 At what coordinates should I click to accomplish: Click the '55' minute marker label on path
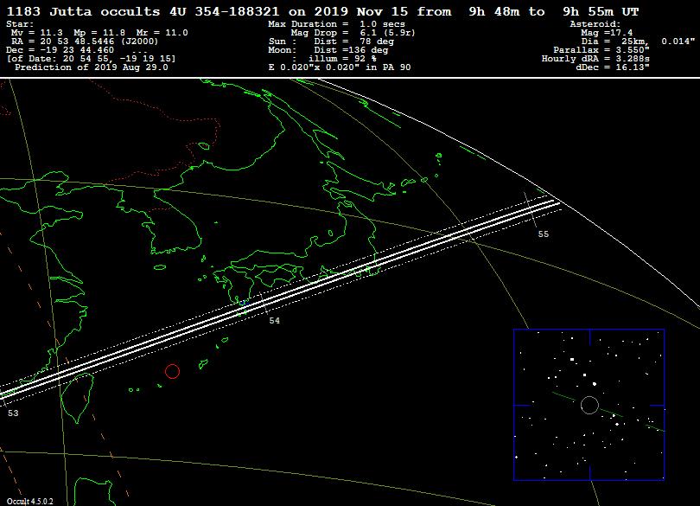544,234
